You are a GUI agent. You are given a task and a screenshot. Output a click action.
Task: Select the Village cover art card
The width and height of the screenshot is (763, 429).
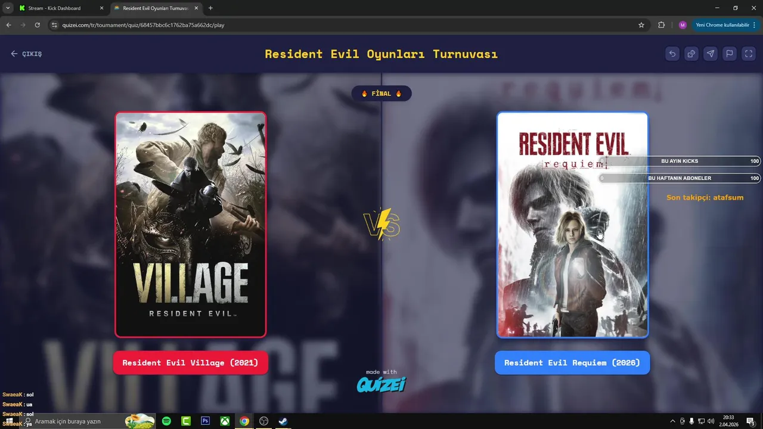point(191,225)
